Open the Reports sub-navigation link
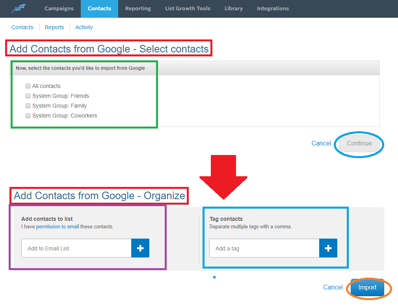The image size is (398, 306). [54, 27]
